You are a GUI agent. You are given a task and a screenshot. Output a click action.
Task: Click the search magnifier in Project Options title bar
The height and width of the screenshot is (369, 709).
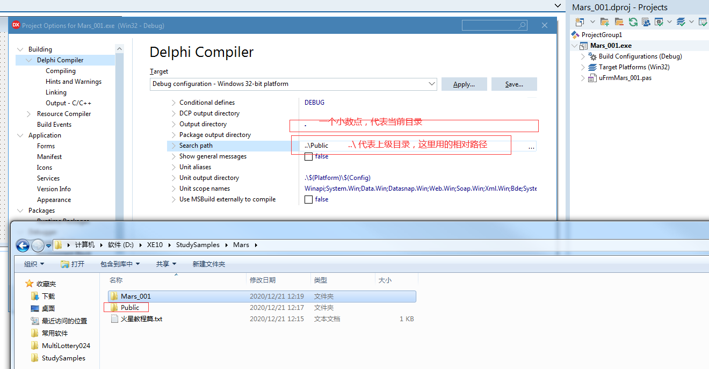522,25
